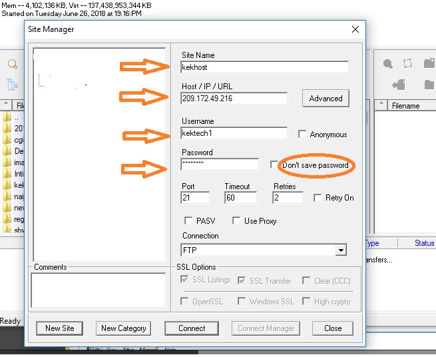Click the New Category button
The width and height of the screenshot is (436, 357).
tap(123, 328)
